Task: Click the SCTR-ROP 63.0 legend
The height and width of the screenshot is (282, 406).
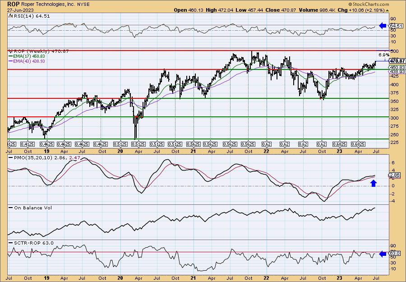Action: [31, 243]
